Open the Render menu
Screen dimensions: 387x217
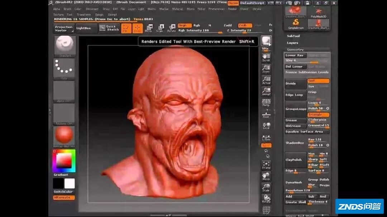232,9
